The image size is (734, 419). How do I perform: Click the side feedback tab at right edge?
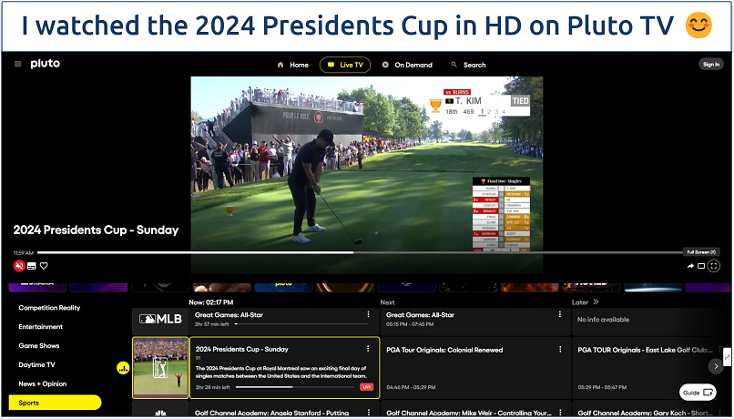pyautogui.click(x=727, y=357)
